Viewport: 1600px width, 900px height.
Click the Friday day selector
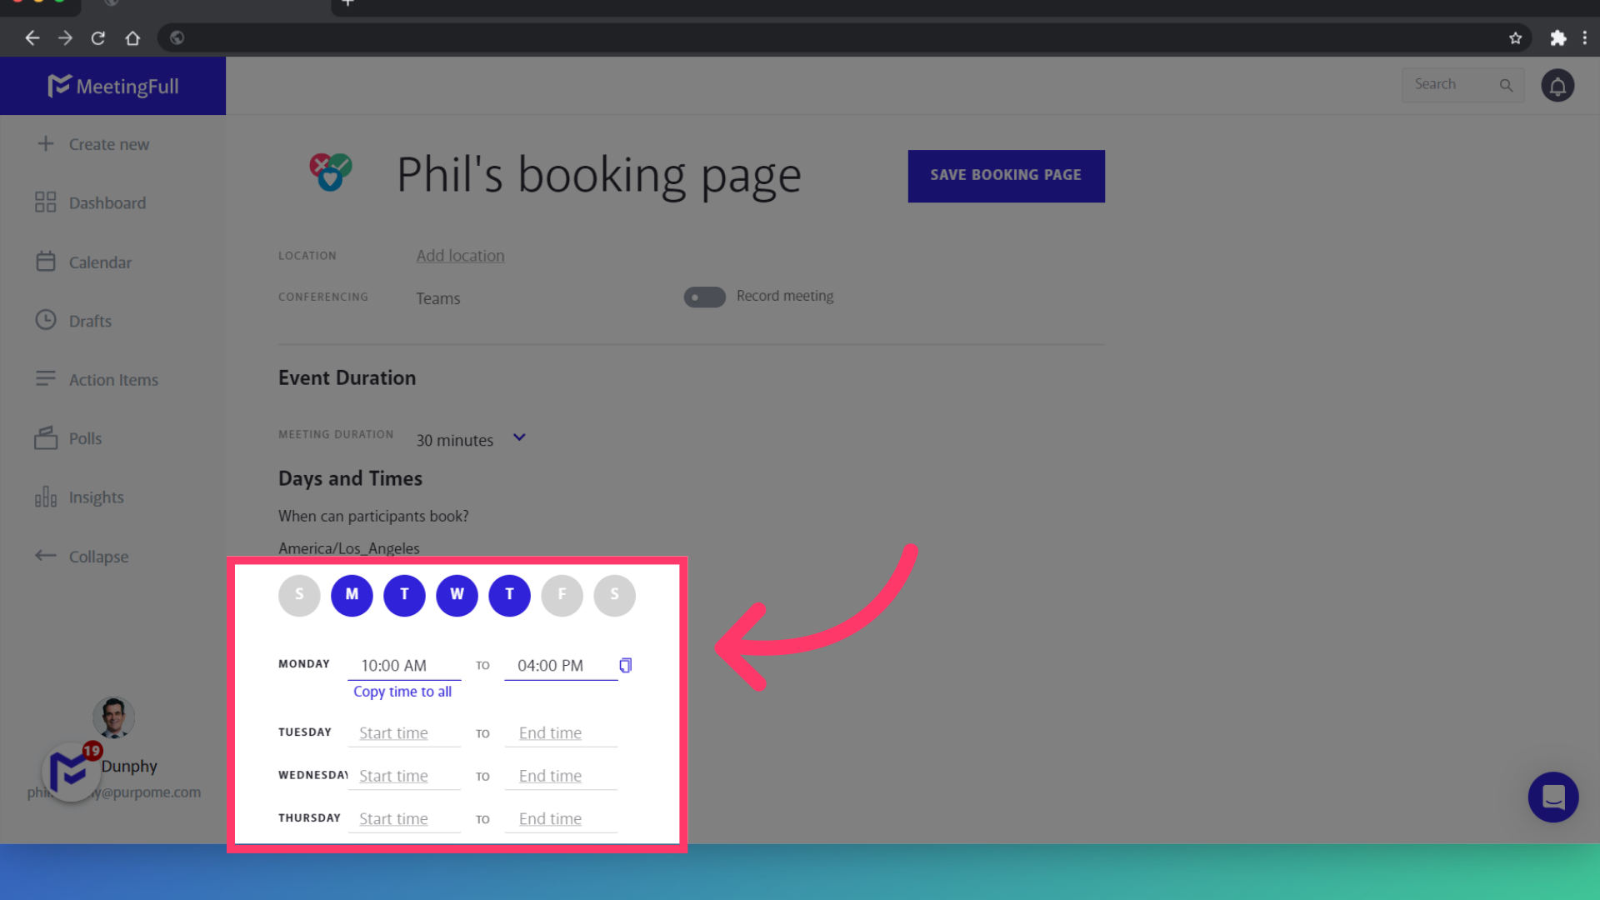pos(562,594)
